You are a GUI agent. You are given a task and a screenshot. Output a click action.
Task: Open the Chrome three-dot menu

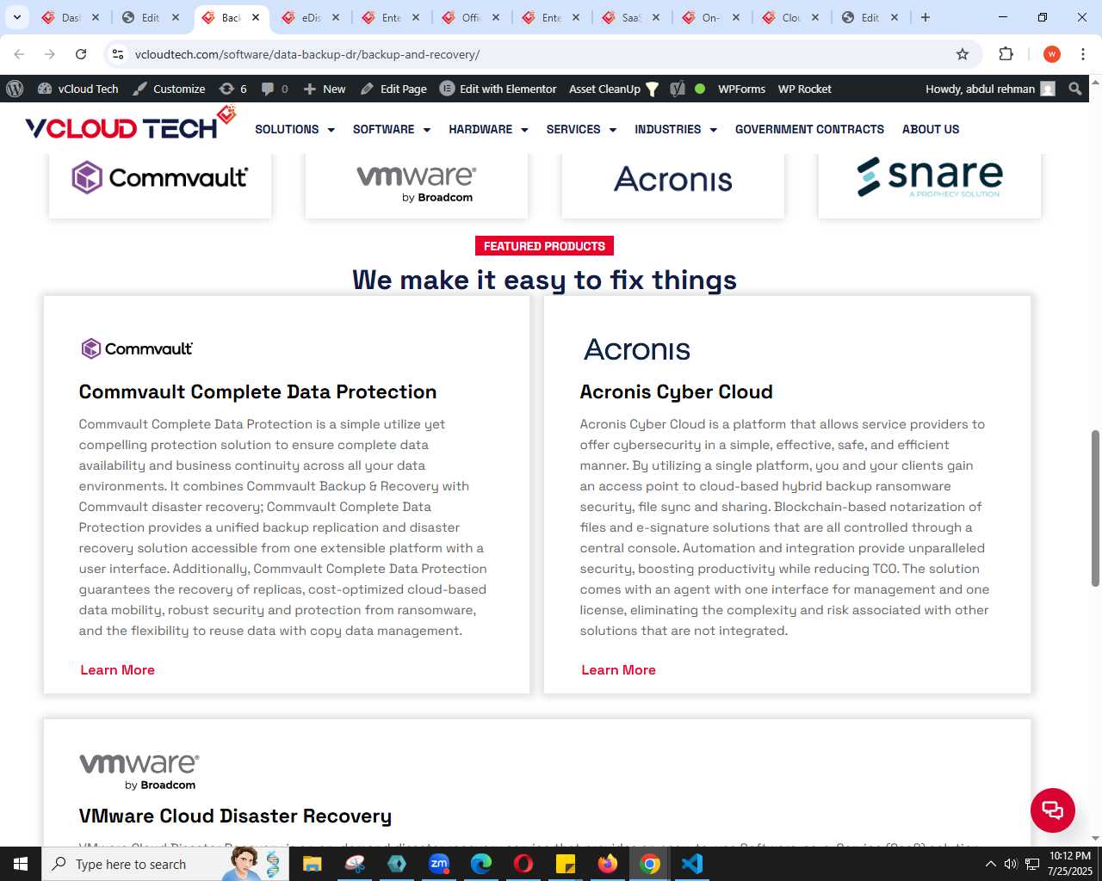pyautogui.click(x=1083, y=54)
